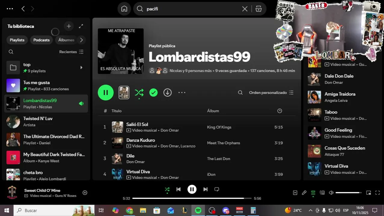
Task: Toggle repeat mode in the player bar
Action: 217,189
